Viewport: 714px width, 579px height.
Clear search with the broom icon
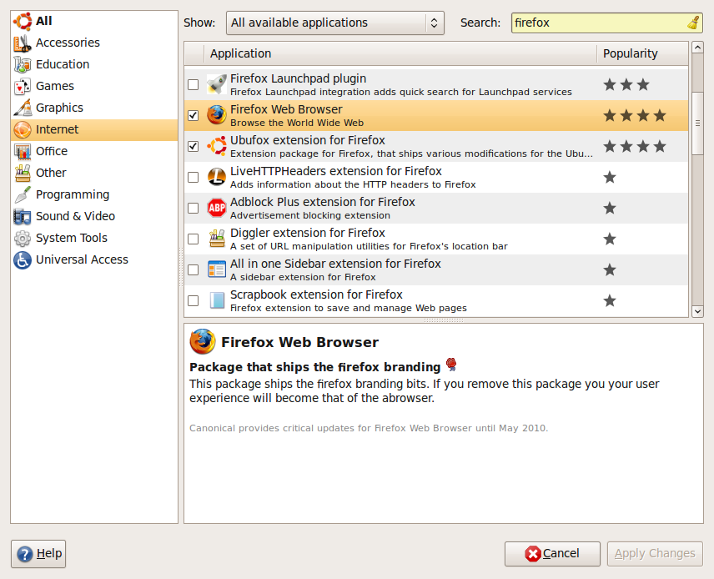(x=693, y=23)
